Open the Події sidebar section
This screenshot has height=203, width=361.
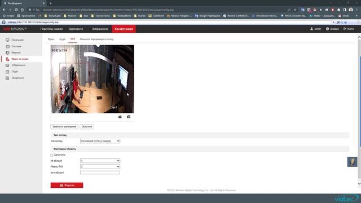tap(15, 72)
